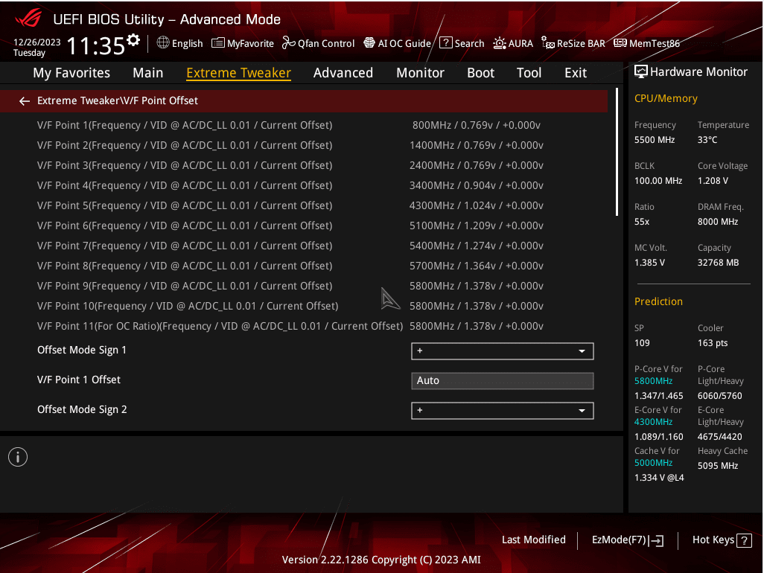
Task: Toggle ReSize BAR icon
Action: click(x=547, y=43)
